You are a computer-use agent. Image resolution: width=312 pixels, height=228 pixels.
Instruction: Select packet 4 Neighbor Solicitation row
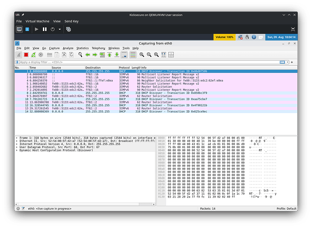(156, 81)
